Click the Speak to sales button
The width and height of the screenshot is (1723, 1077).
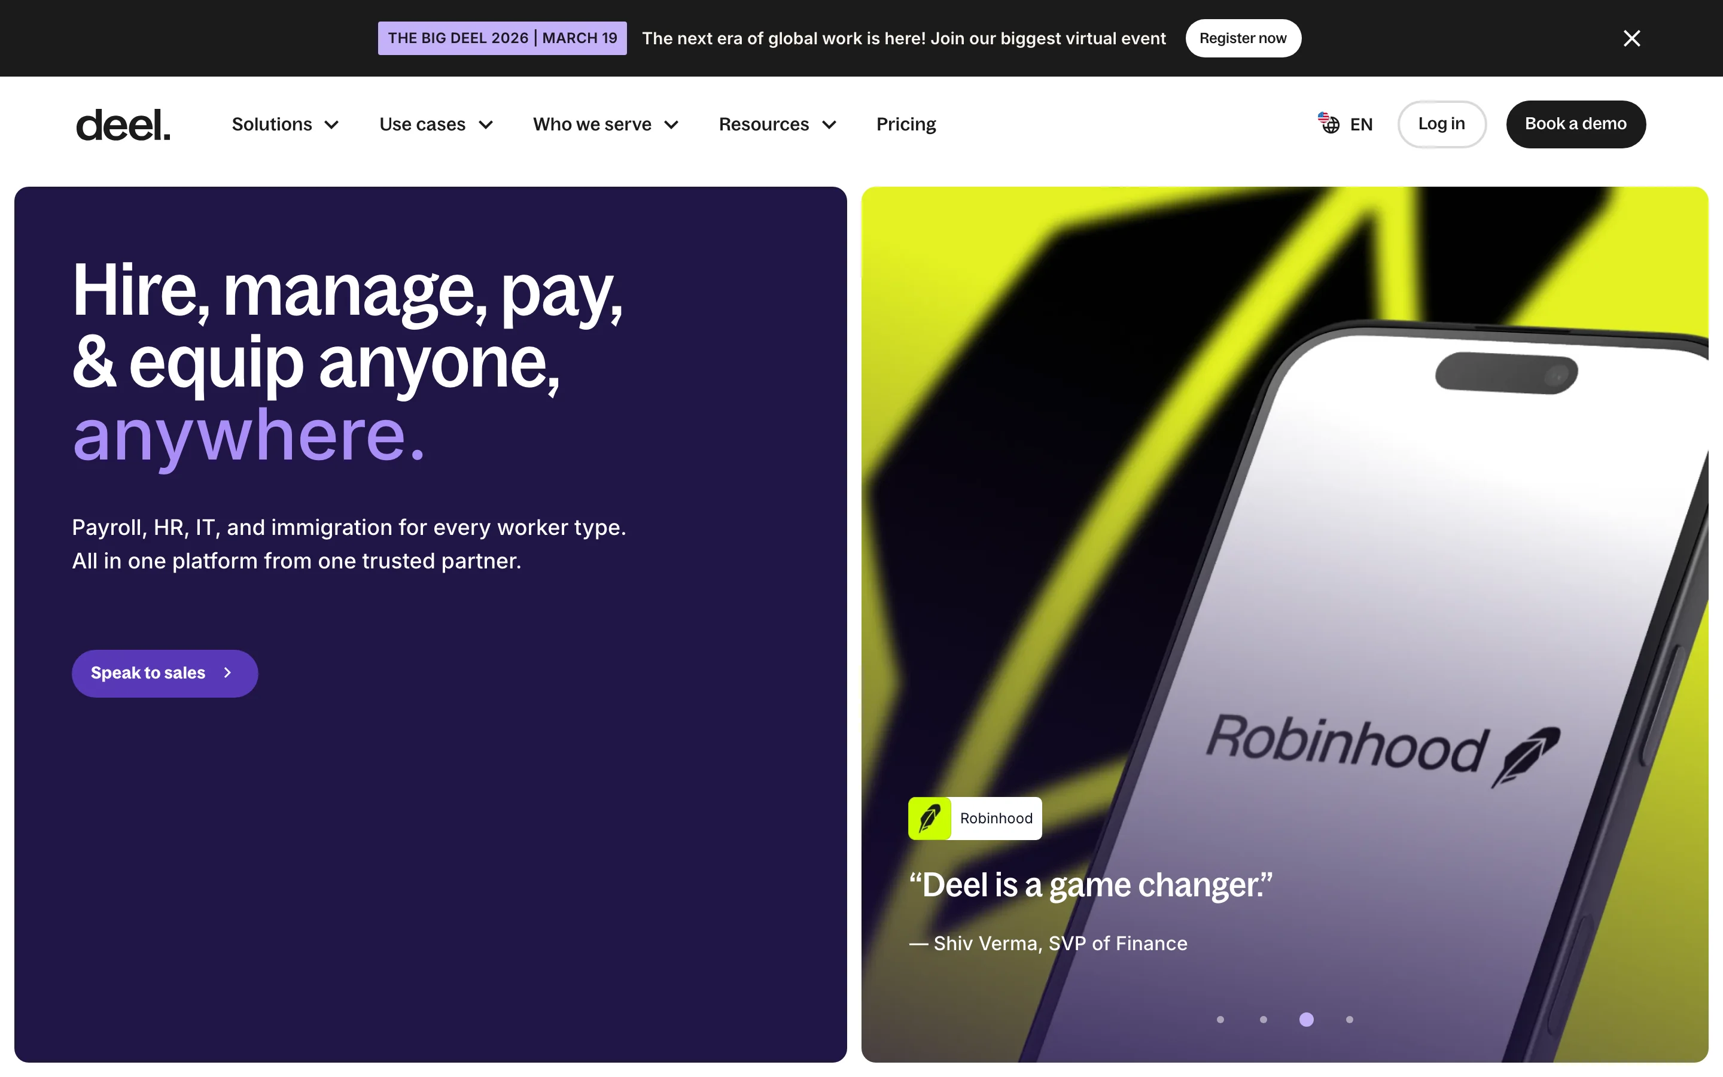pos(165,673)
